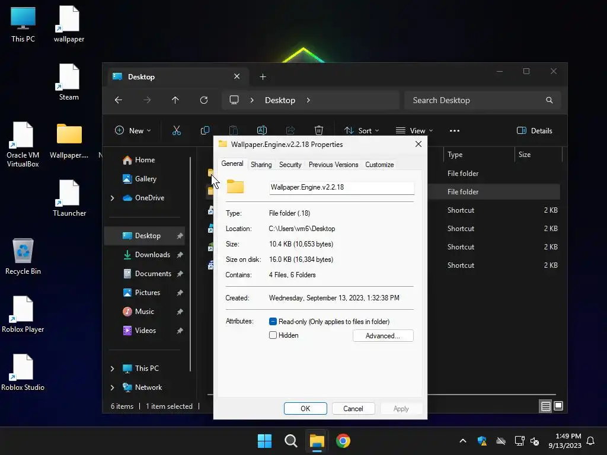Click the Delete trash icon in toolbar
The height and width of the screenshot is (455, 607).
[318, 131]
